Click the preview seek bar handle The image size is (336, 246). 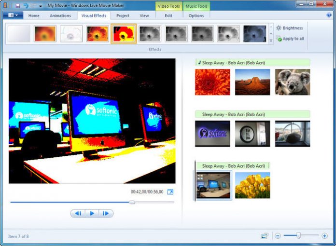coord(132,202)
